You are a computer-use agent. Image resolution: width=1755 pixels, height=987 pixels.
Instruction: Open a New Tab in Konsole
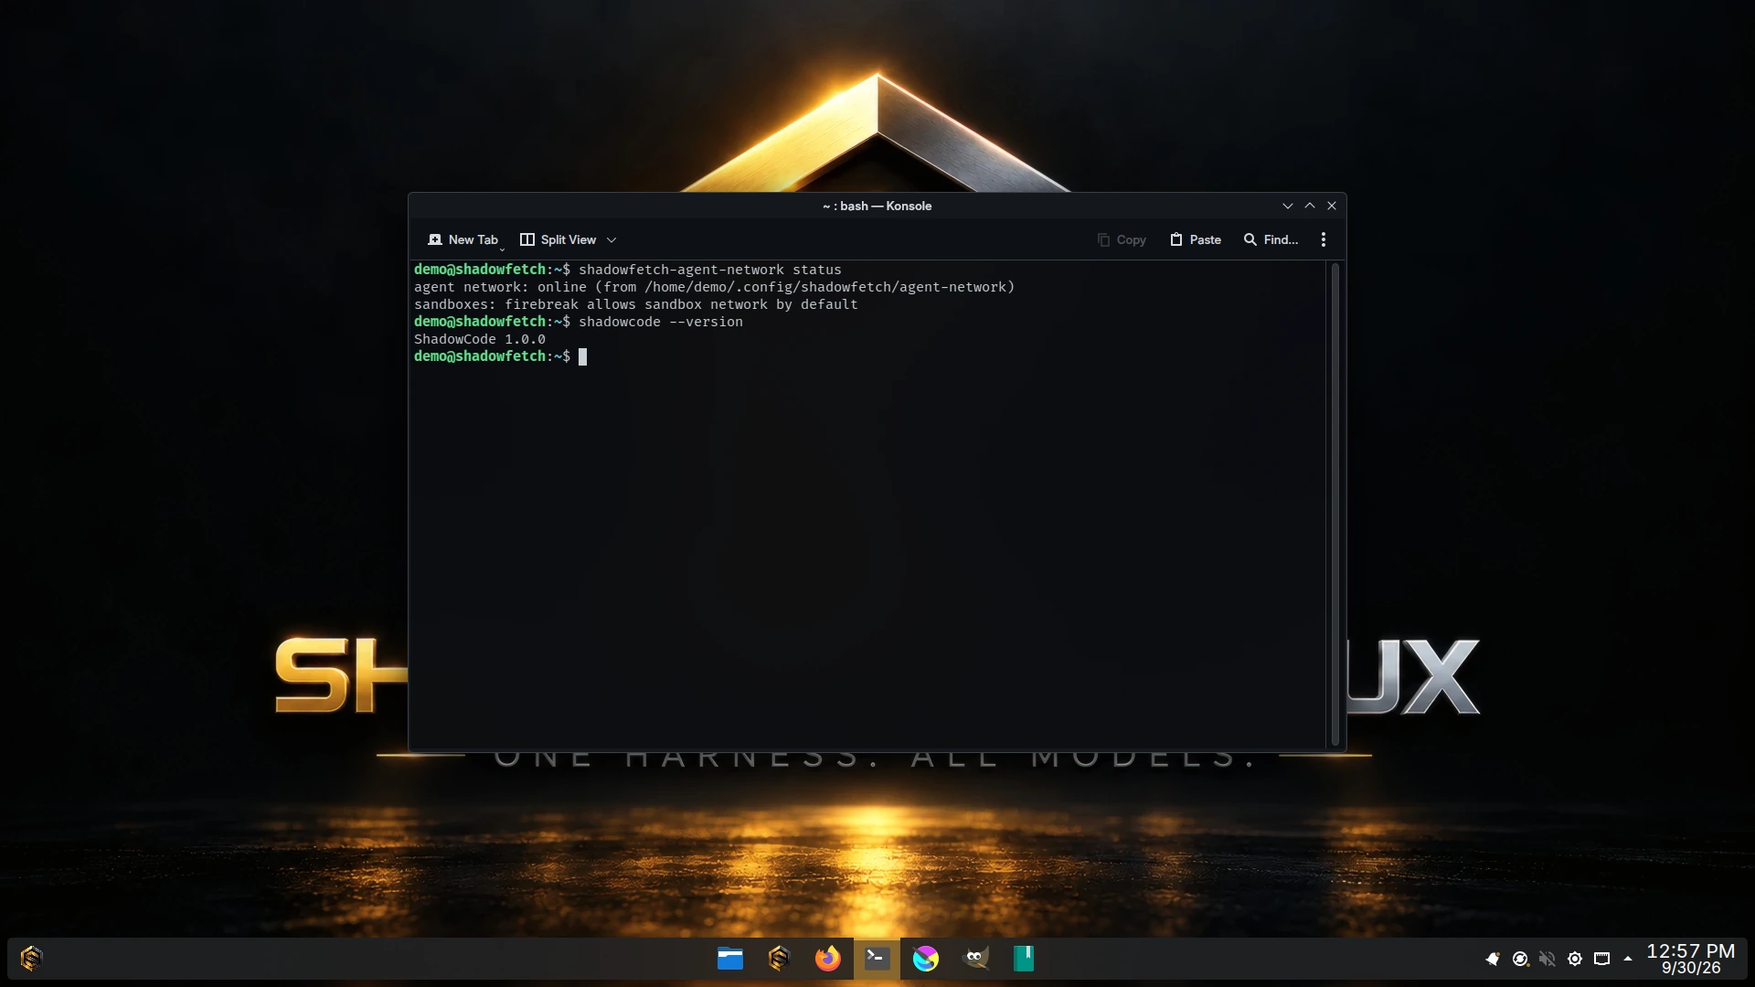[463, 239]
